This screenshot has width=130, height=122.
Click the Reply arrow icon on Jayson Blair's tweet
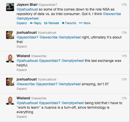[31, 23]
